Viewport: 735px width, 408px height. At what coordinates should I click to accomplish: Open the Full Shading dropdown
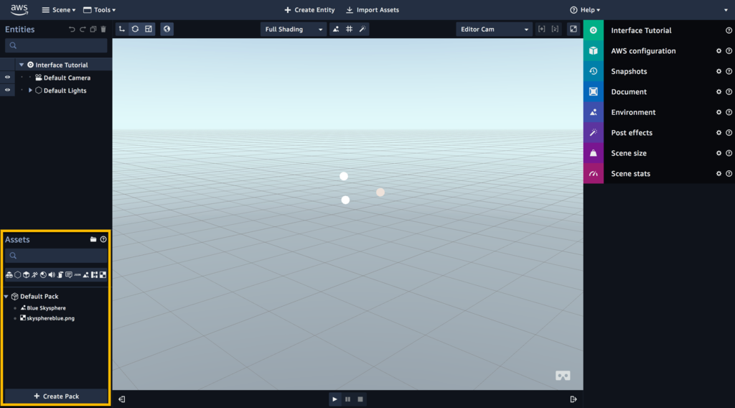pyautogui.click(x=294, y=29)
